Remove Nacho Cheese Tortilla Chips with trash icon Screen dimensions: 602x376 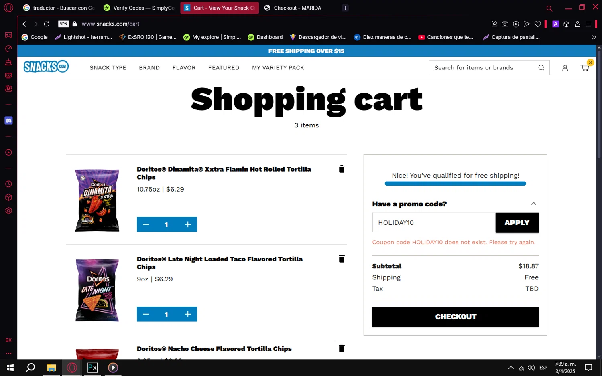click(x=342, y=348)
